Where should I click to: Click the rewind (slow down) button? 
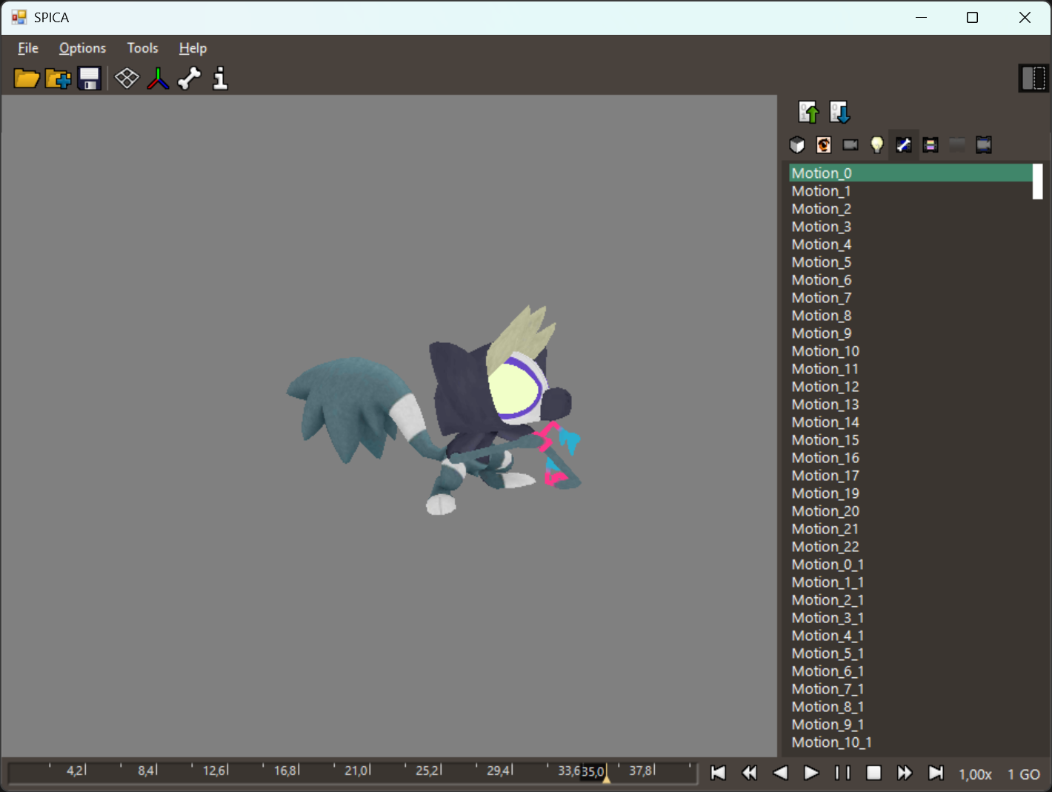pos(749,773)
